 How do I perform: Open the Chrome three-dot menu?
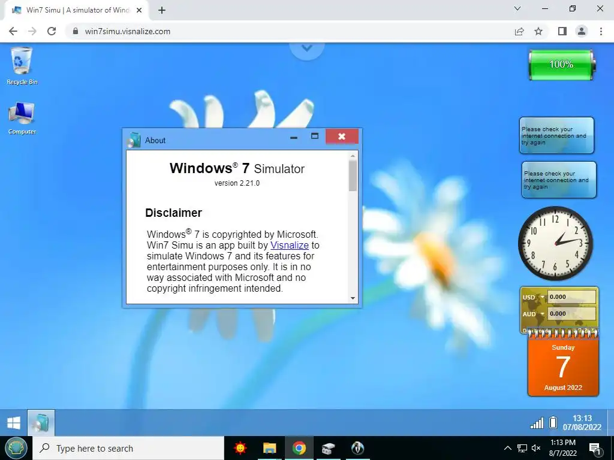click(x=601, y=31)
